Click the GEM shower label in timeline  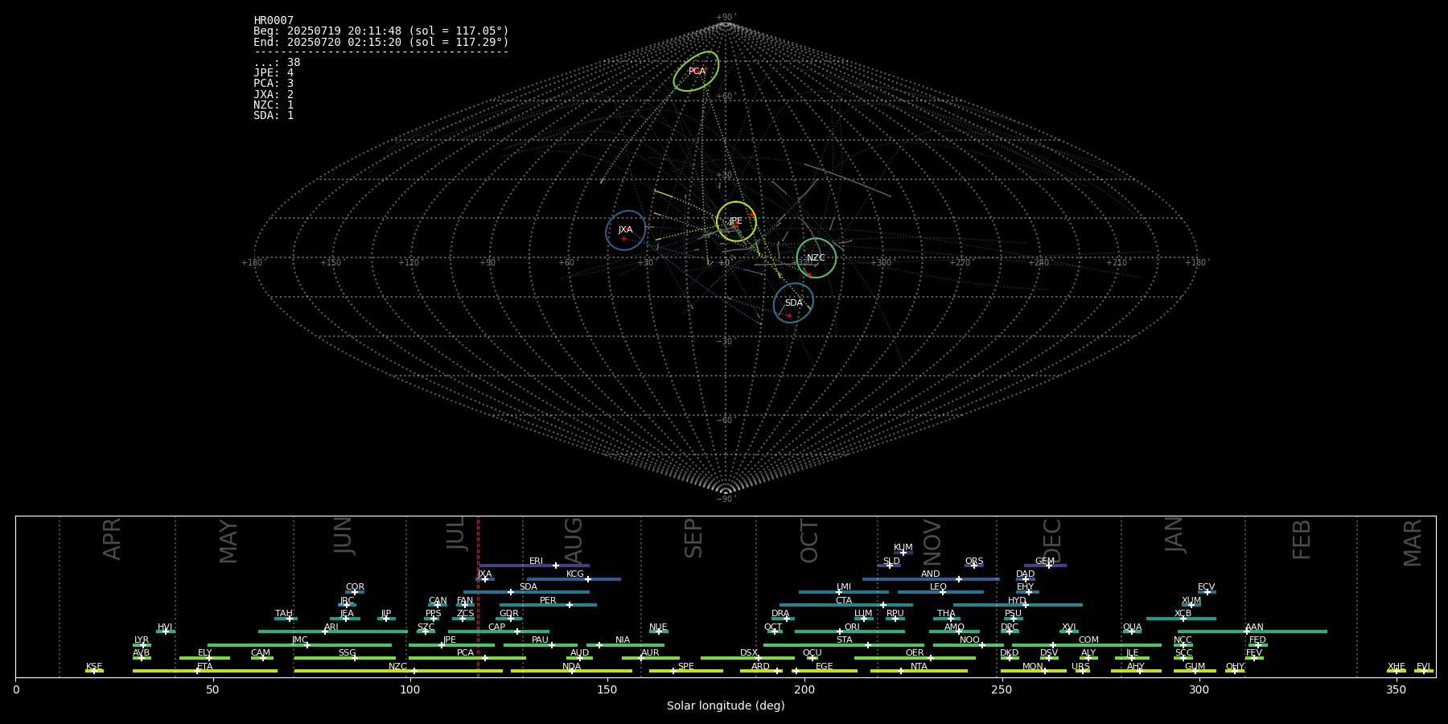coord(1045,562)
